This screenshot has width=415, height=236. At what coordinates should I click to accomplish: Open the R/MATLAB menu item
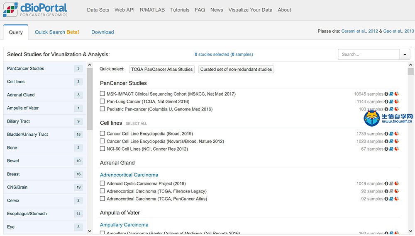(x=152, y=10)
